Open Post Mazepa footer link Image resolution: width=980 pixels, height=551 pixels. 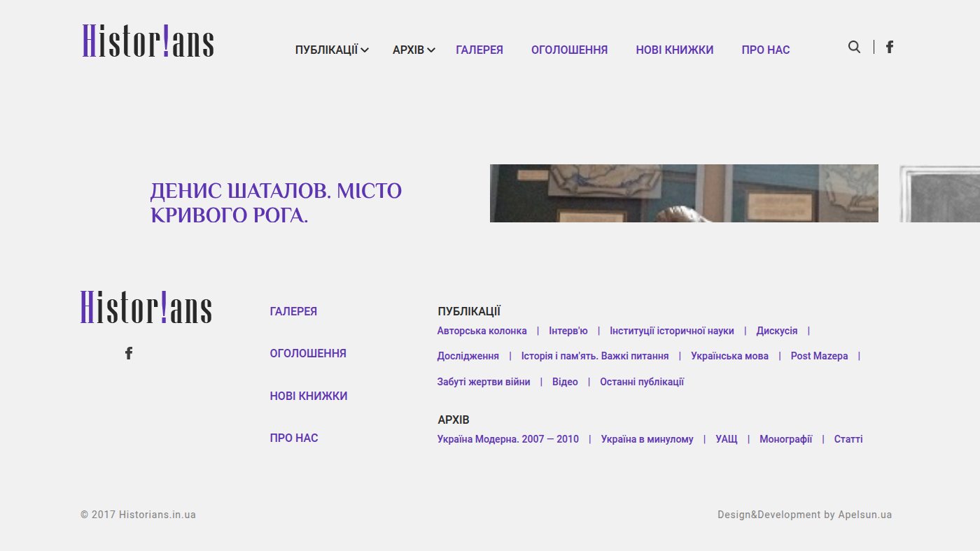click(x=820, y=356)
